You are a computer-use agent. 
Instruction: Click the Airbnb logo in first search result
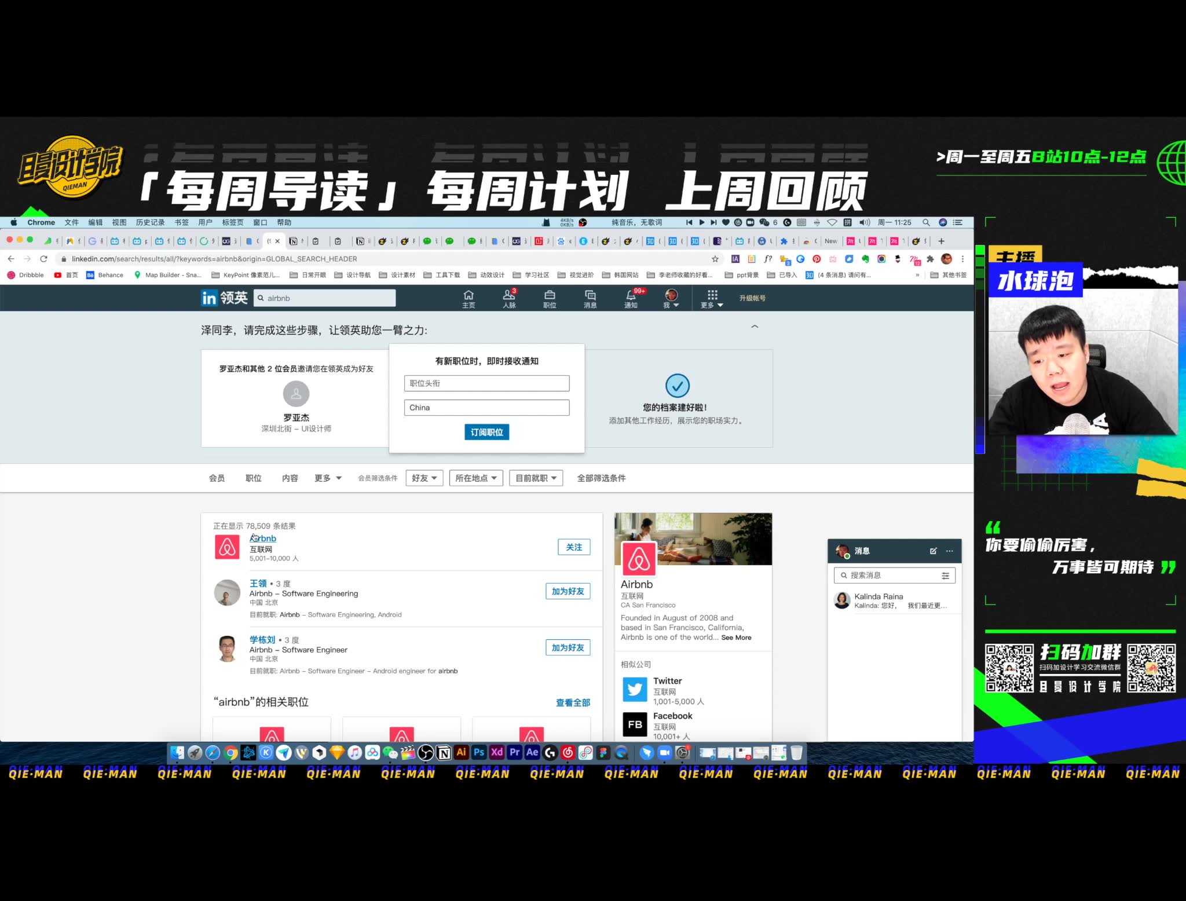[227, 547]
